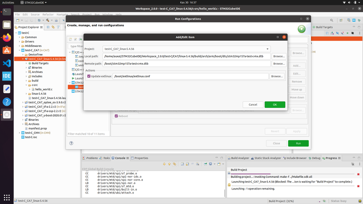Open Terminal from the Ubuntu dock

click(7, 12)
